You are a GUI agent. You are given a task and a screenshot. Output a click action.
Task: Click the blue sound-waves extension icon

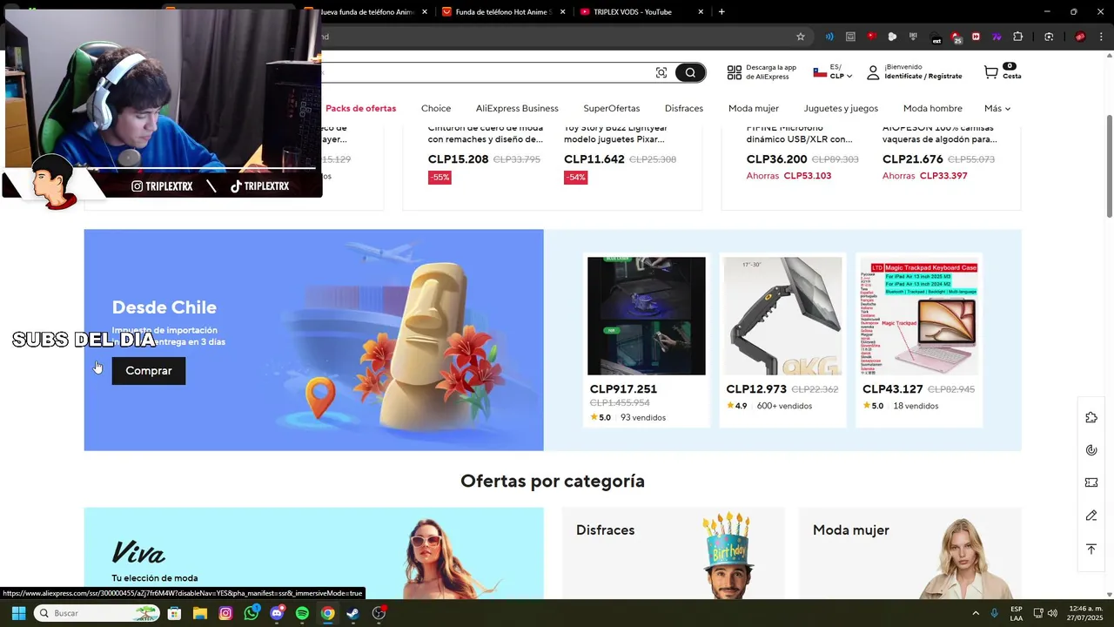pos(829,37)
